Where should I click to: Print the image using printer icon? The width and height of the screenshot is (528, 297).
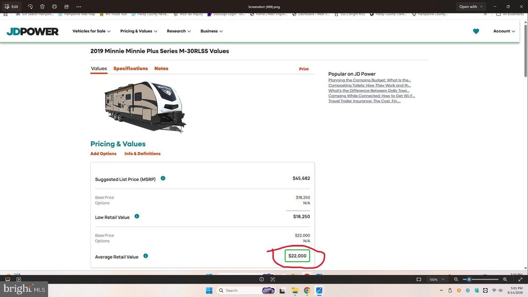pos(54,6)
